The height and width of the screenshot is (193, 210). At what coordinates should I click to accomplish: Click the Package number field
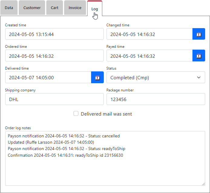pos(156,99)
